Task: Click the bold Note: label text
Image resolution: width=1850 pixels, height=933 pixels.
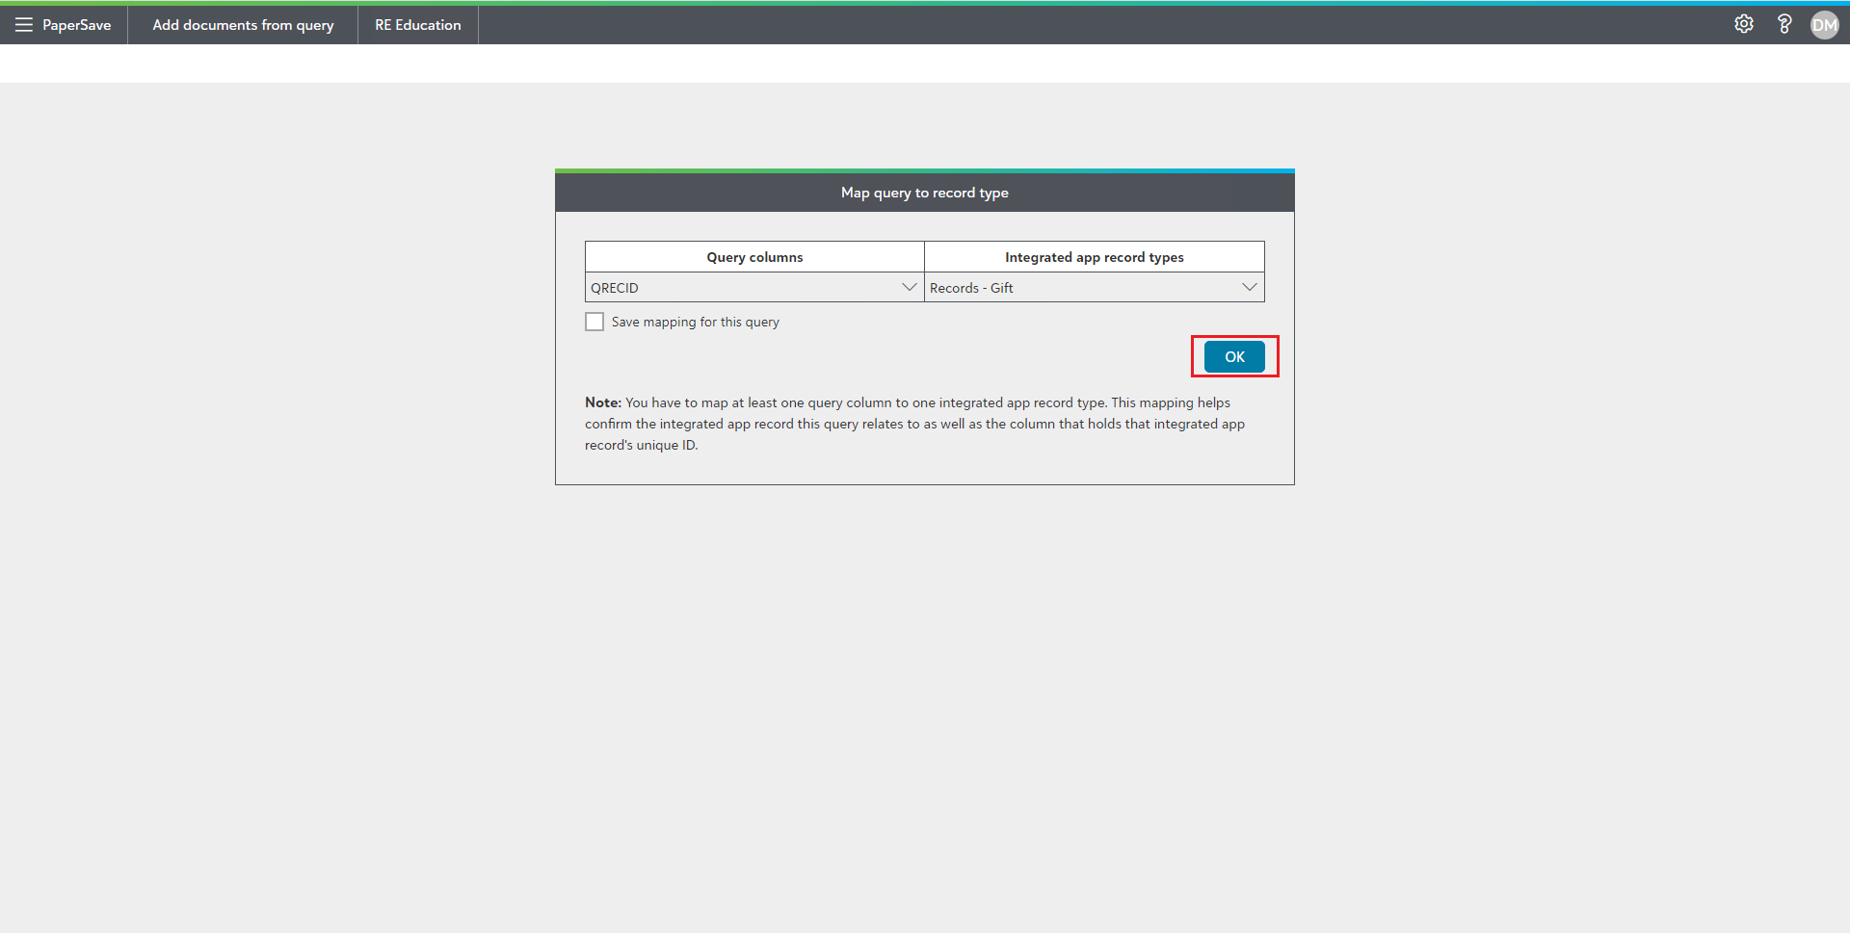Action: point(602,402)
